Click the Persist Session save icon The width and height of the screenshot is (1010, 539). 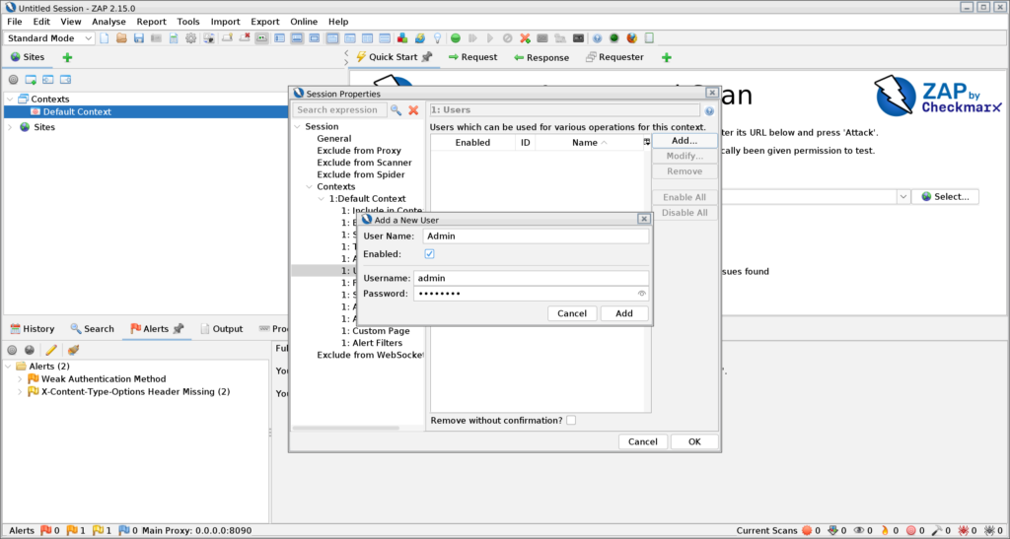138,38
